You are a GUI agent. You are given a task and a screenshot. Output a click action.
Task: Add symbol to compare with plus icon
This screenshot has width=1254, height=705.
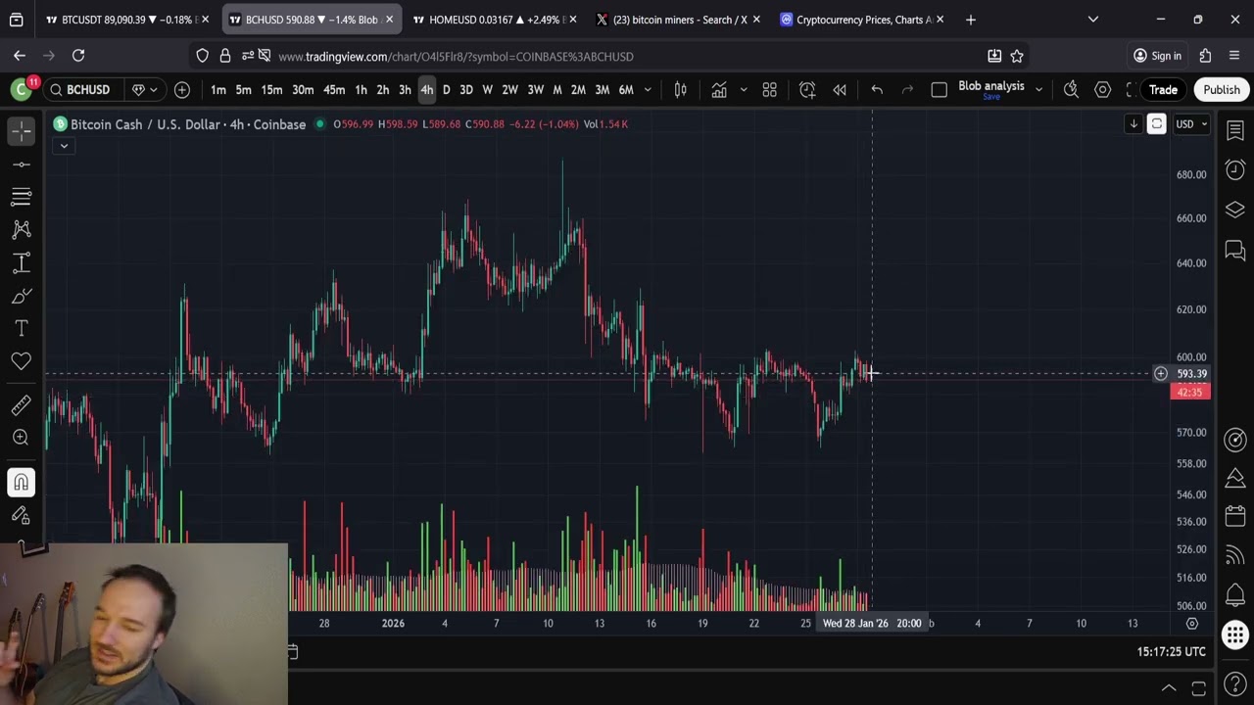(182, 90)
